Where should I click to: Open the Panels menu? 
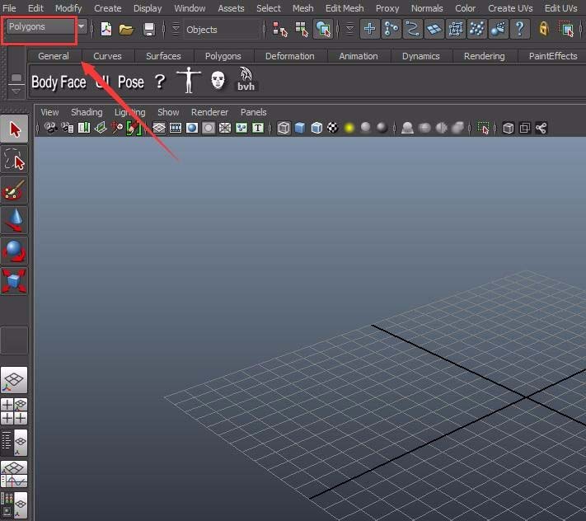point(253,112)
